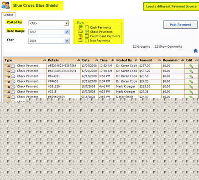Switch to the Credits tab
Viewport: 199px width, 180px height.
[x=8, y=15]
